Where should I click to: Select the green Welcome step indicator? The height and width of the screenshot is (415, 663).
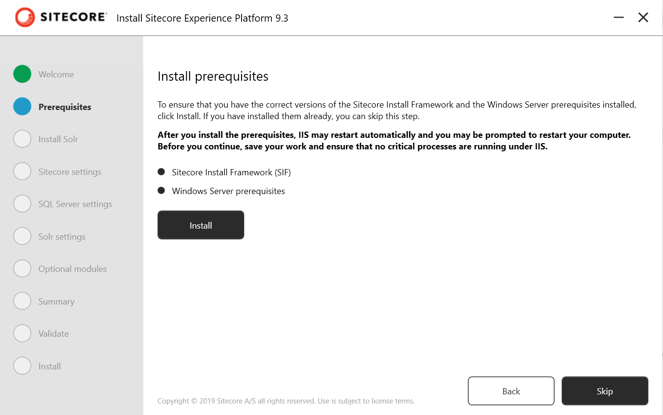coord(22,74)
